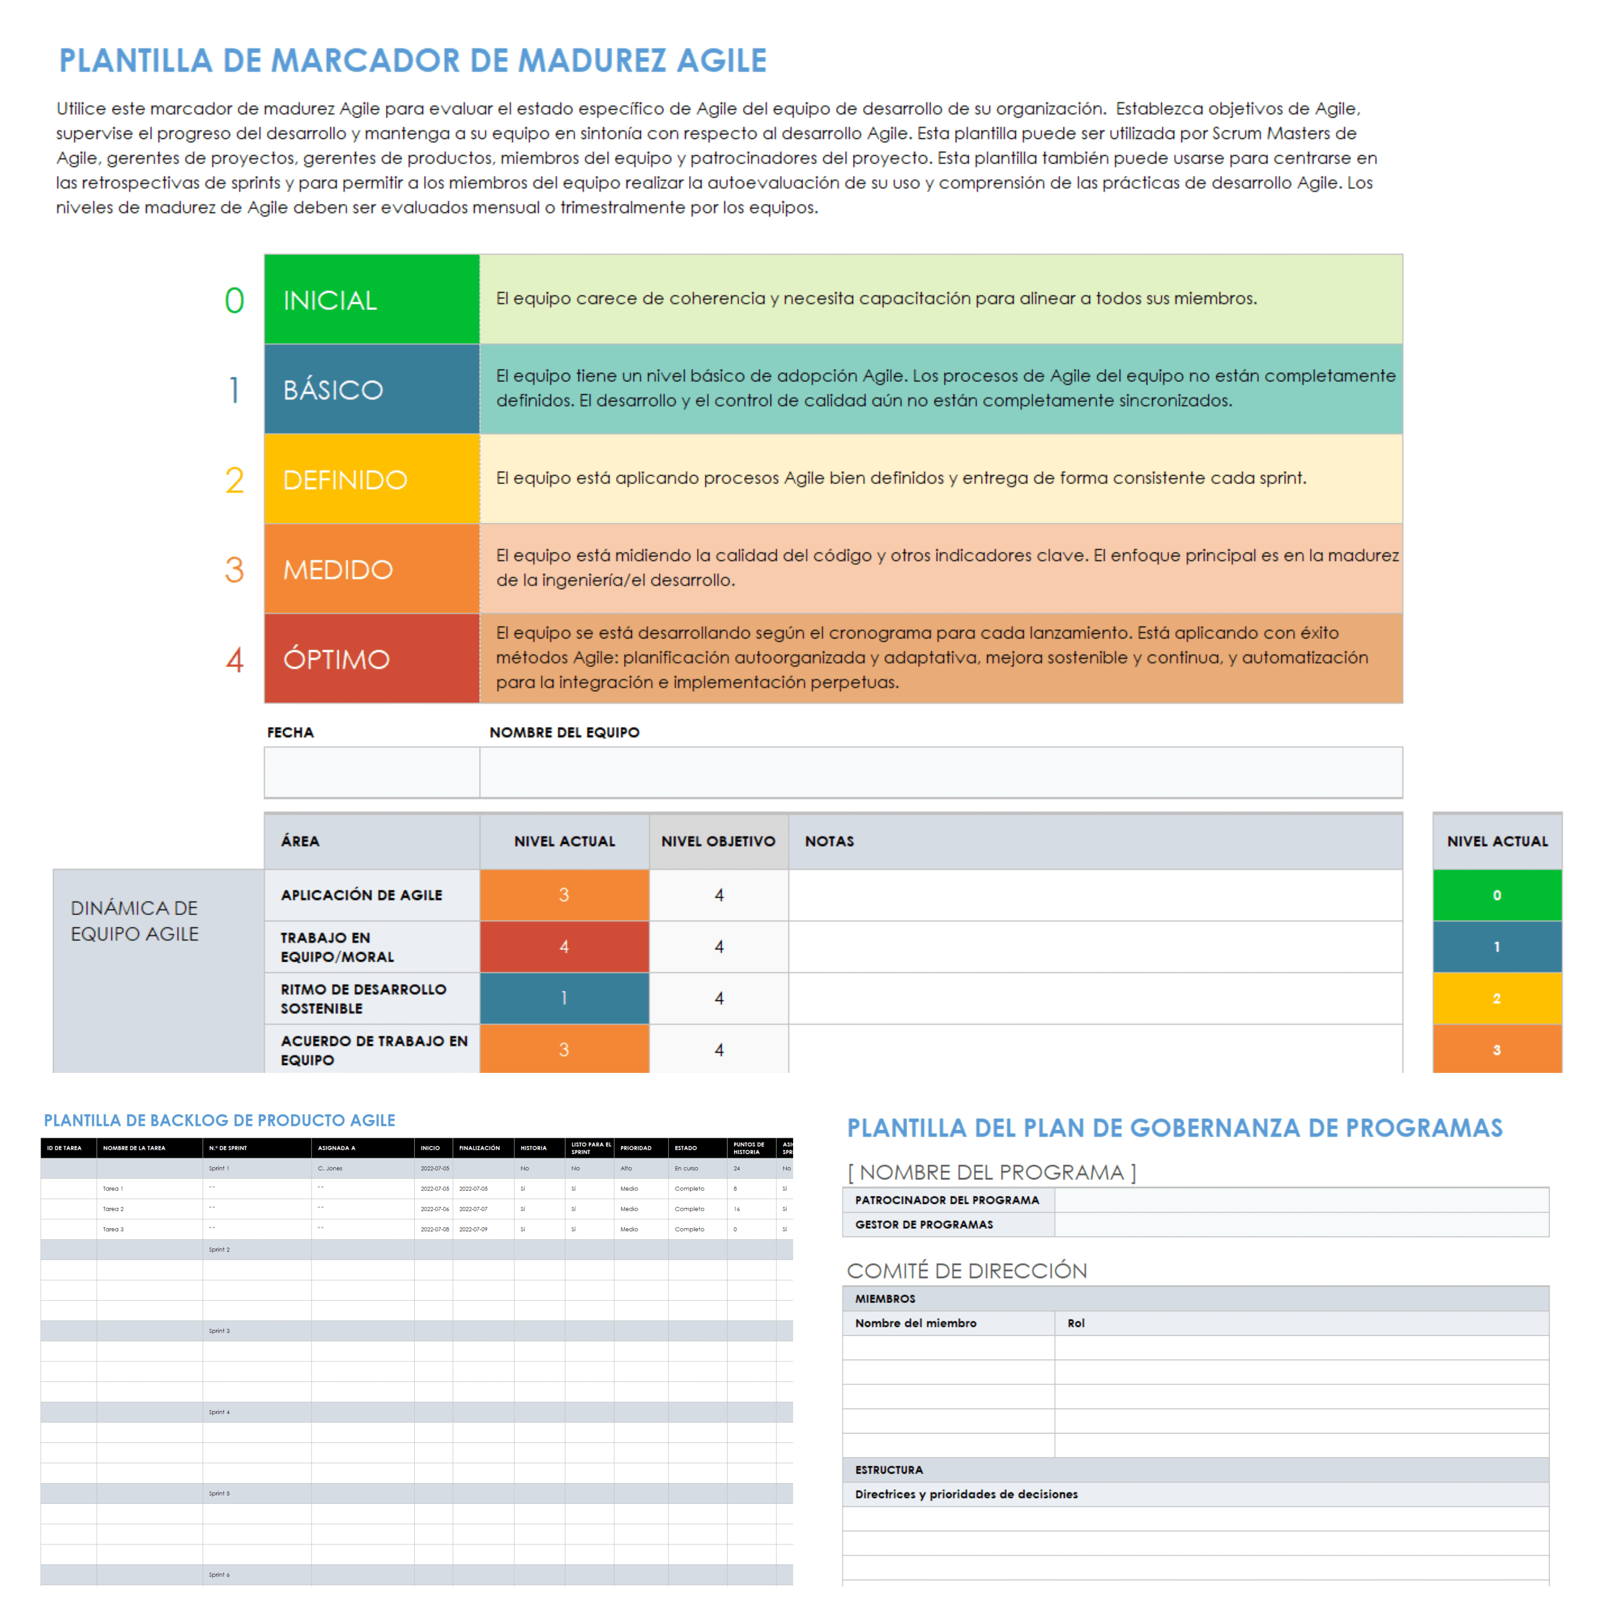Viewport: 1619px width, 1619px height.
Task: Click the 'DINÁMICA DE EQUIPO AGILE' category cell
Action: click(x=158, y=970)
